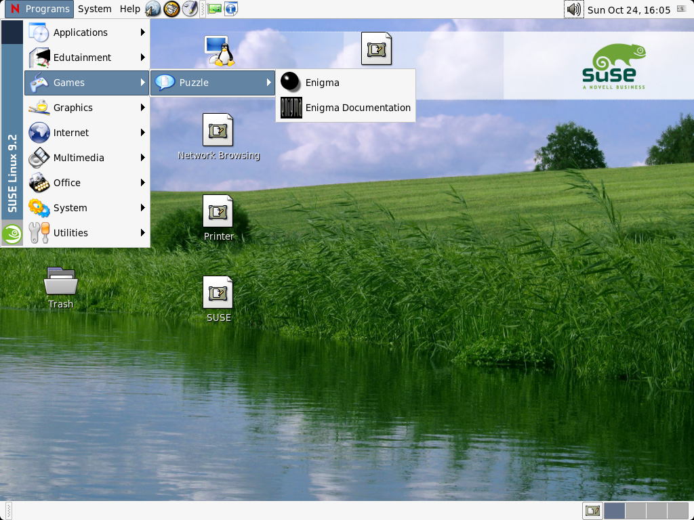Click the Utilities wrench and screwdriver icon
Image resolution: width=694 pixels, height=520 pixels.
tap(39, 233)
